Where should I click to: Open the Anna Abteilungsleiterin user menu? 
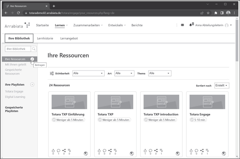click(213, 25)
